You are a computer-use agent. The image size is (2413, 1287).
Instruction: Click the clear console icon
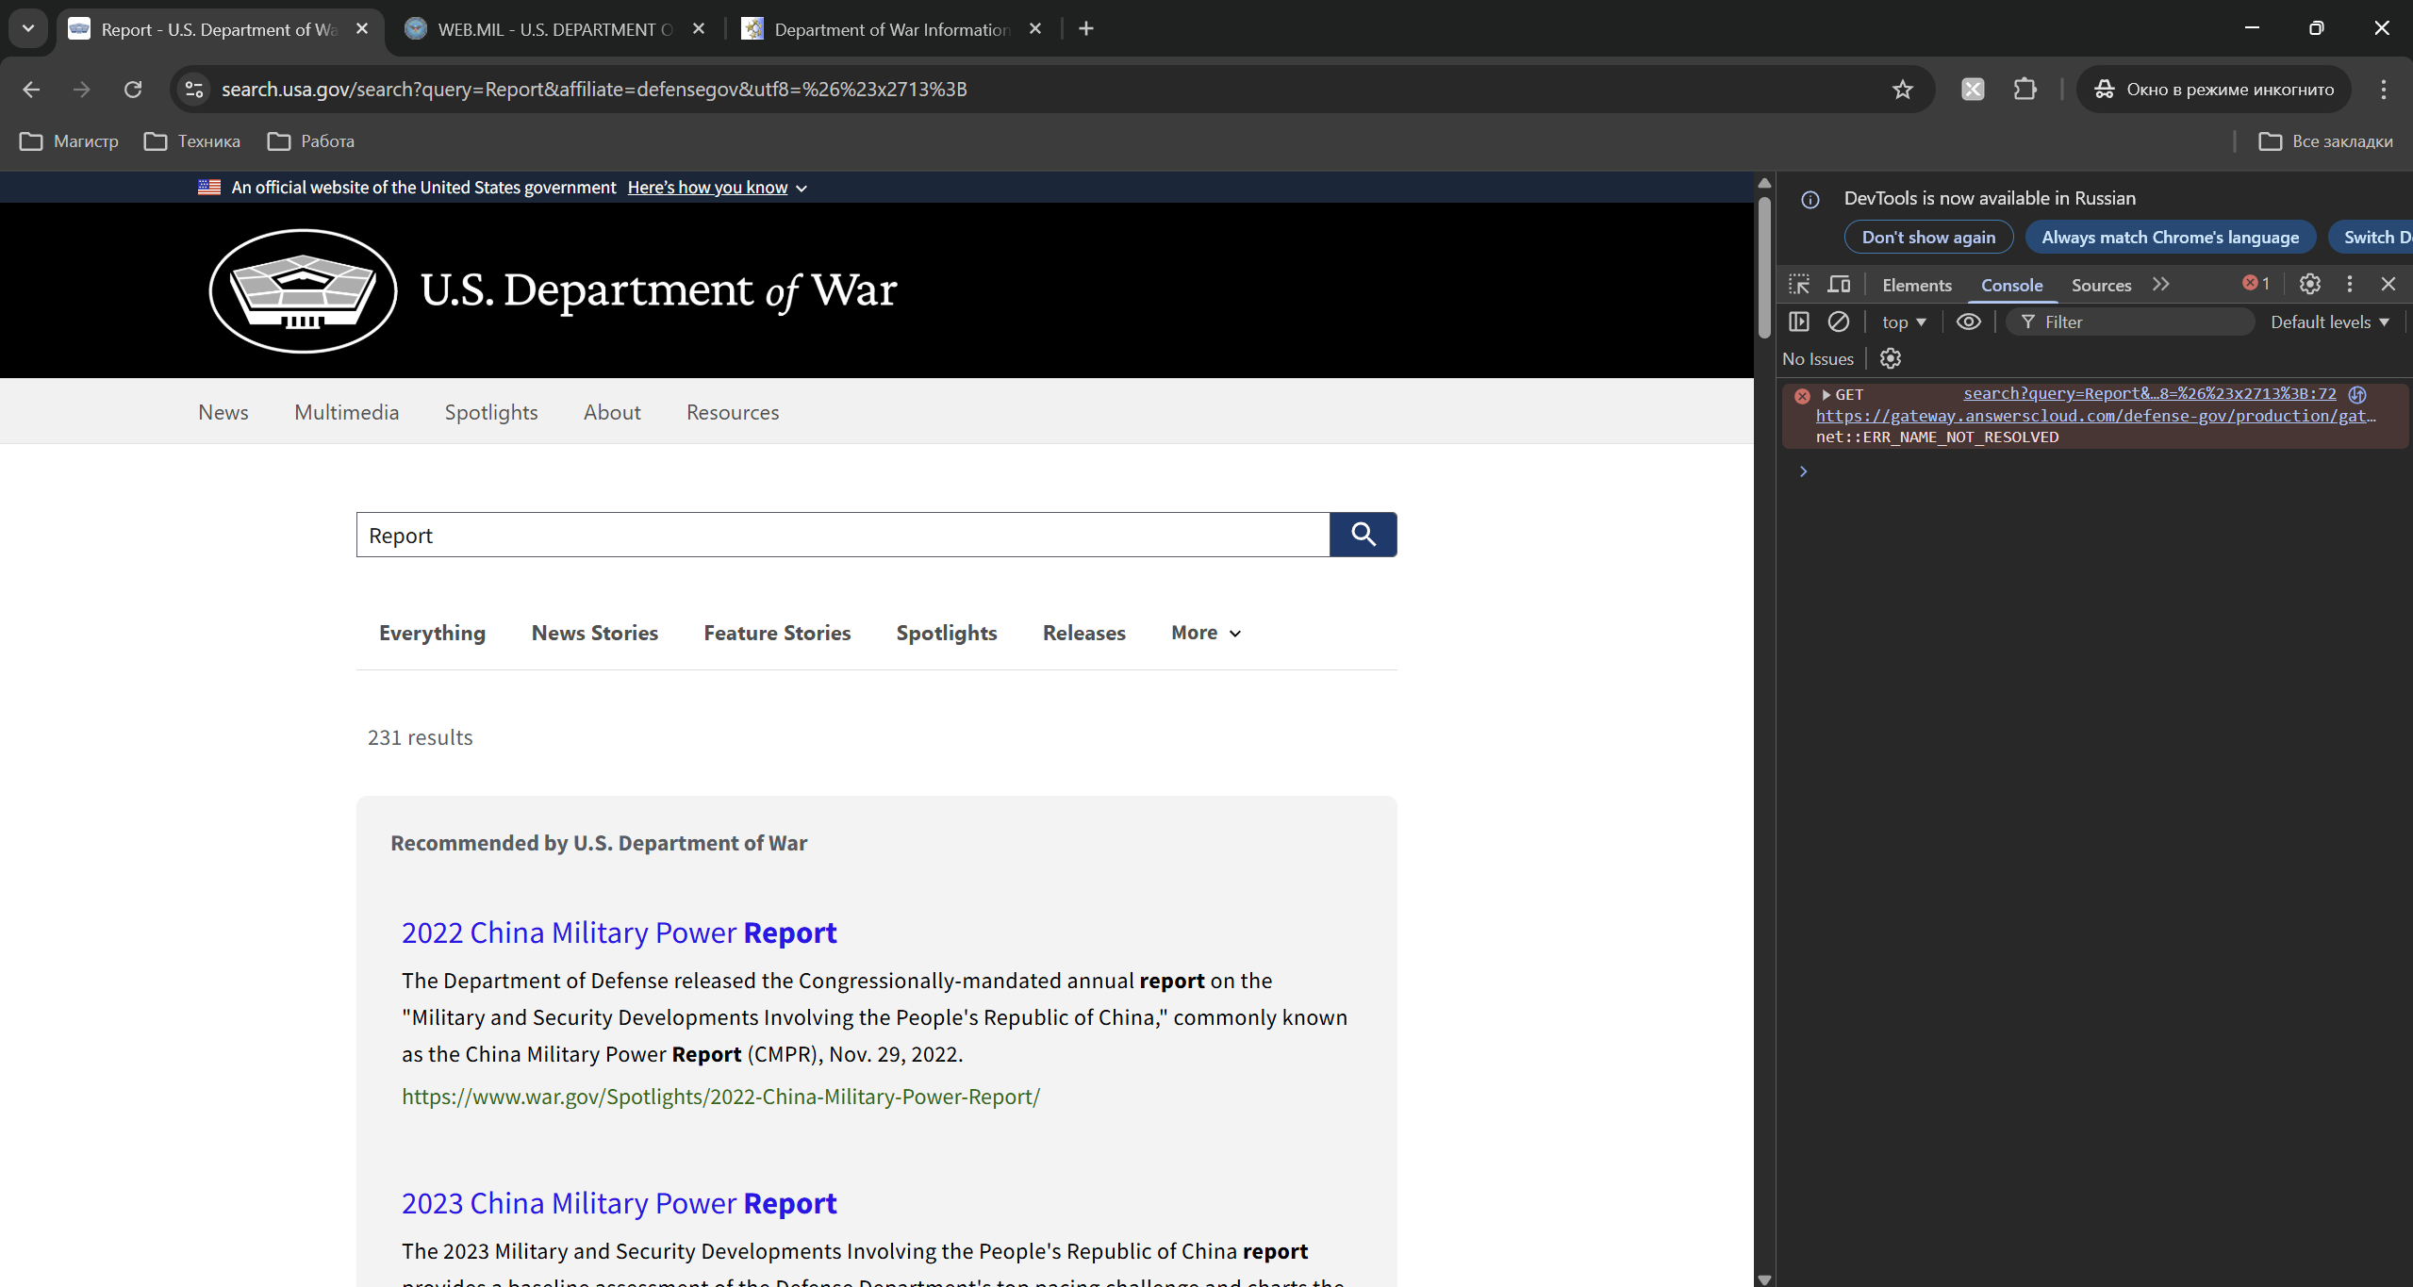pos(1838,322)
